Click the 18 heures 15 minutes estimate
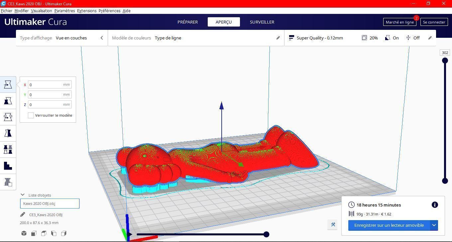This screenshot has height=242, width=452. pos(379,205)
